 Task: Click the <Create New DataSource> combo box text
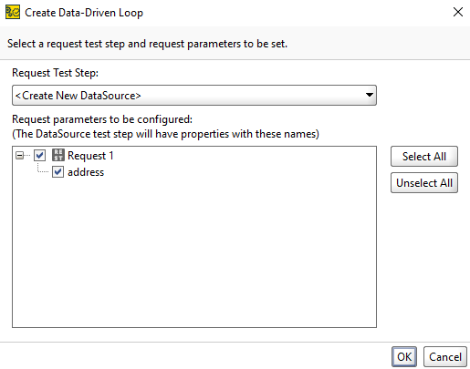[x=78, y=96]
